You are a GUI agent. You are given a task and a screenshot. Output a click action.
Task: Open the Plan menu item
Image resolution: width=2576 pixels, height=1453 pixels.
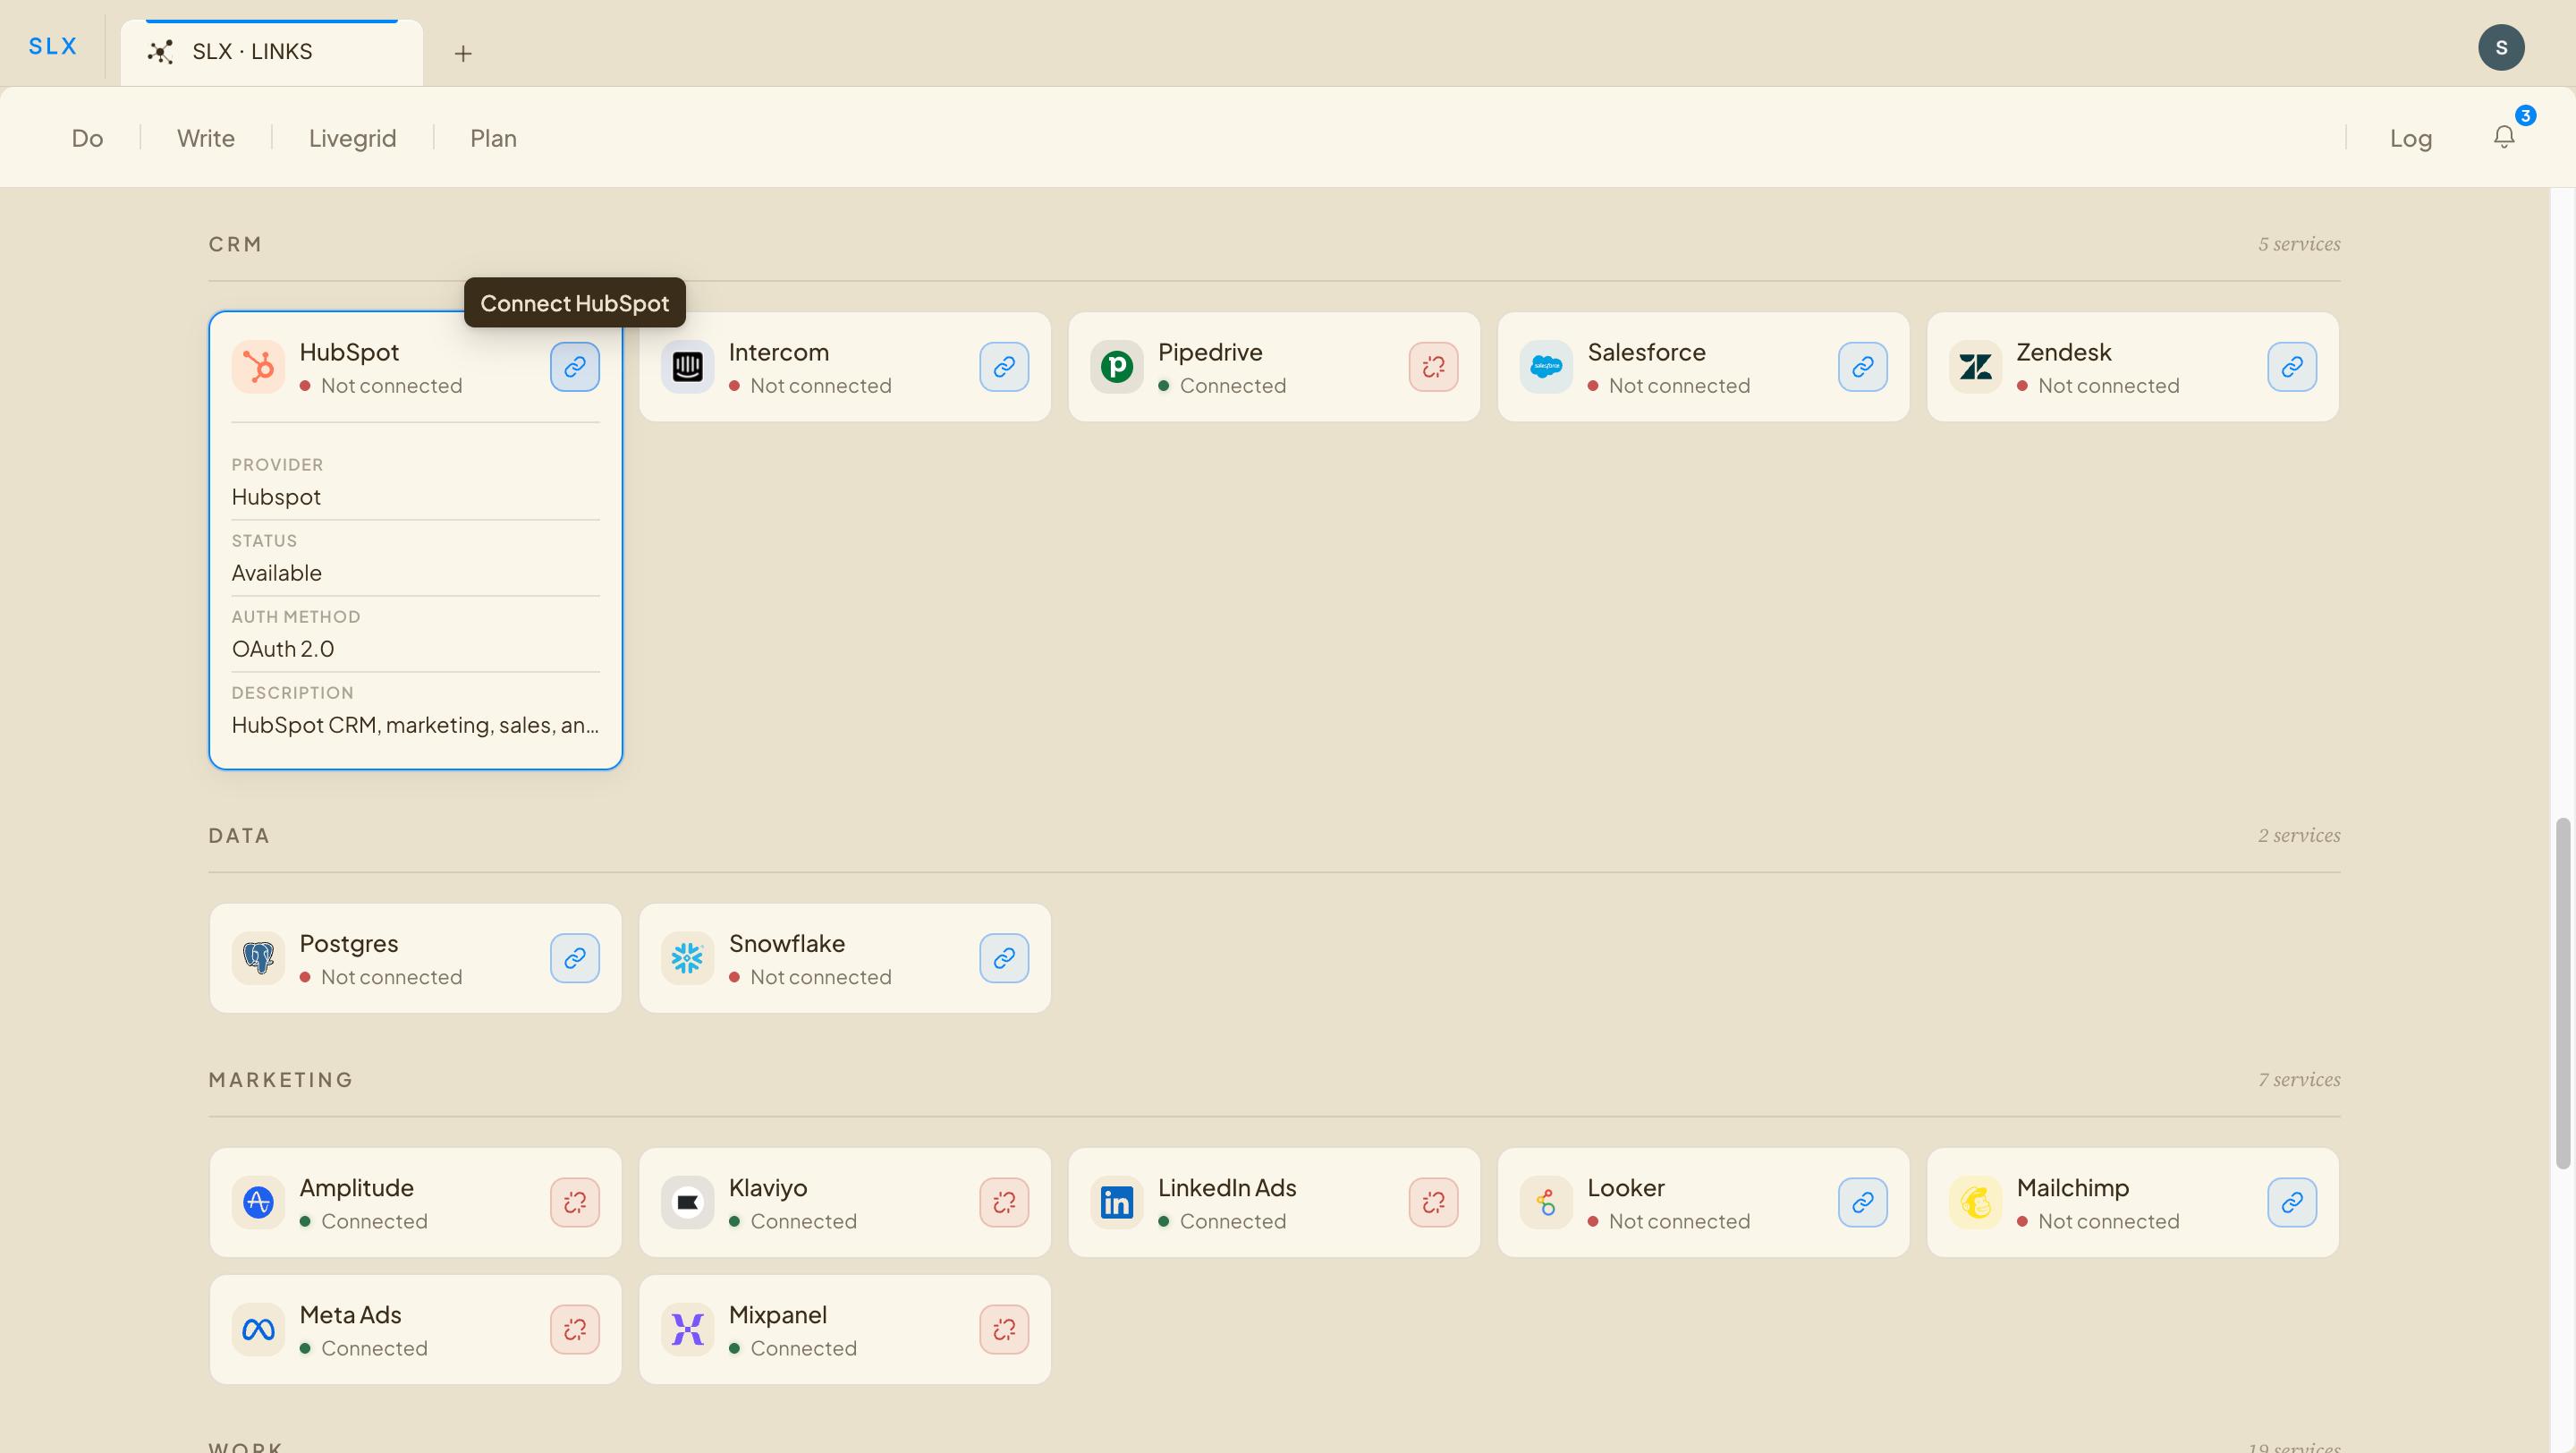(x=493, y=138)
